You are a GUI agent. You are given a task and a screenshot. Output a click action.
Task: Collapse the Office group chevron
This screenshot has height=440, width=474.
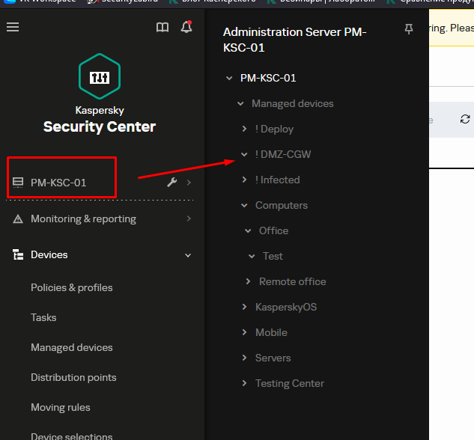248,230
